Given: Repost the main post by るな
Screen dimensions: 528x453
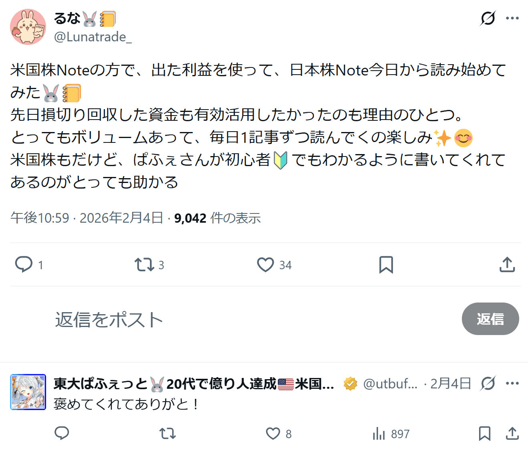Looking at the screenshot, I should click(x=144, y=265).
